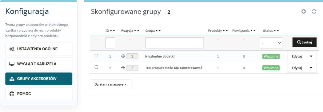323x112 pixels.
Task: Click the add new group plus icon
Action: (303, 12)
